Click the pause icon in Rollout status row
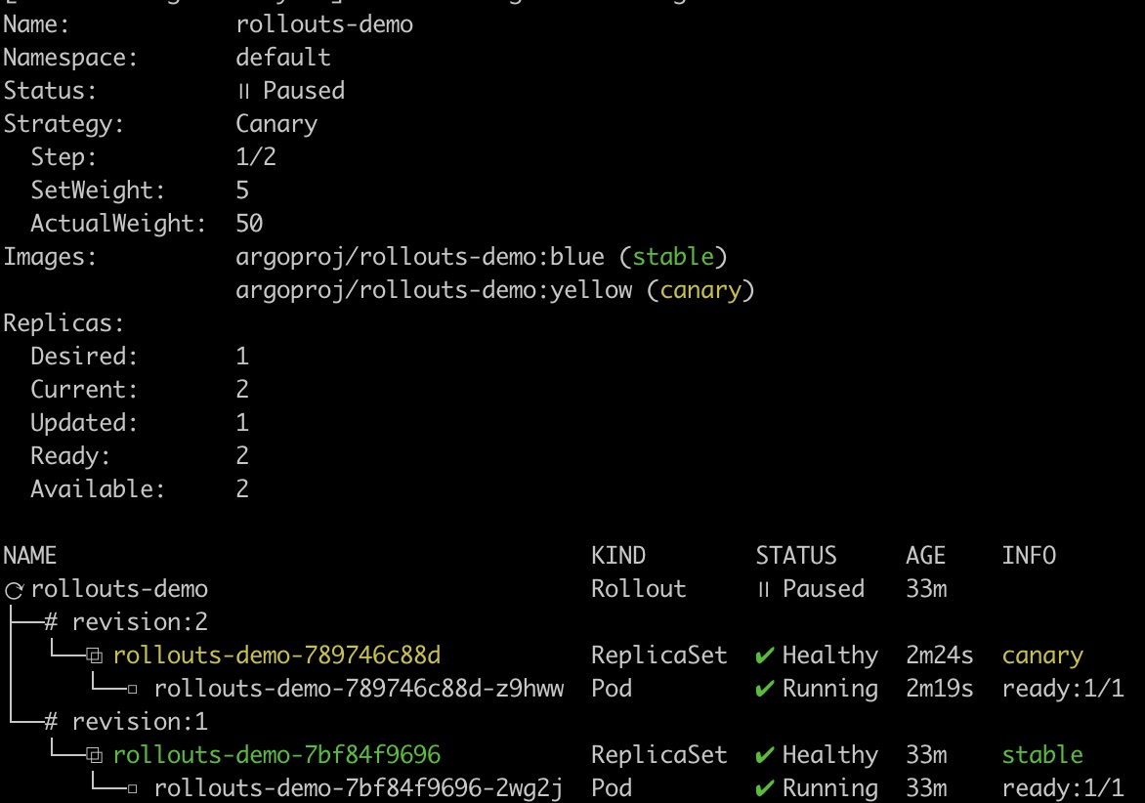This screenshot has width=1145, height=803. tap(764, 589)
